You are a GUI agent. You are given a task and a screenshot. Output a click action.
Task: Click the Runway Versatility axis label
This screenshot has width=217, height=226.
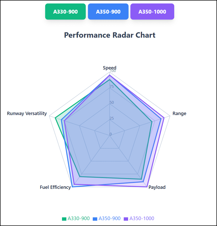[x=27, y=114]
